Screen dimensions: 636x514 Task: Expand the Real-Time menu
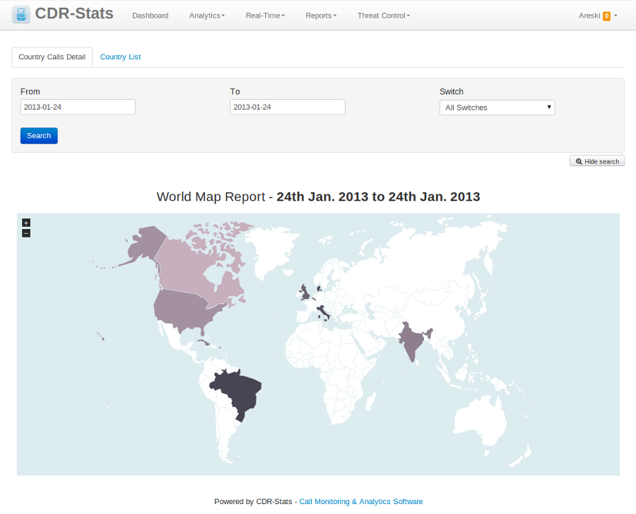(265, 16)
